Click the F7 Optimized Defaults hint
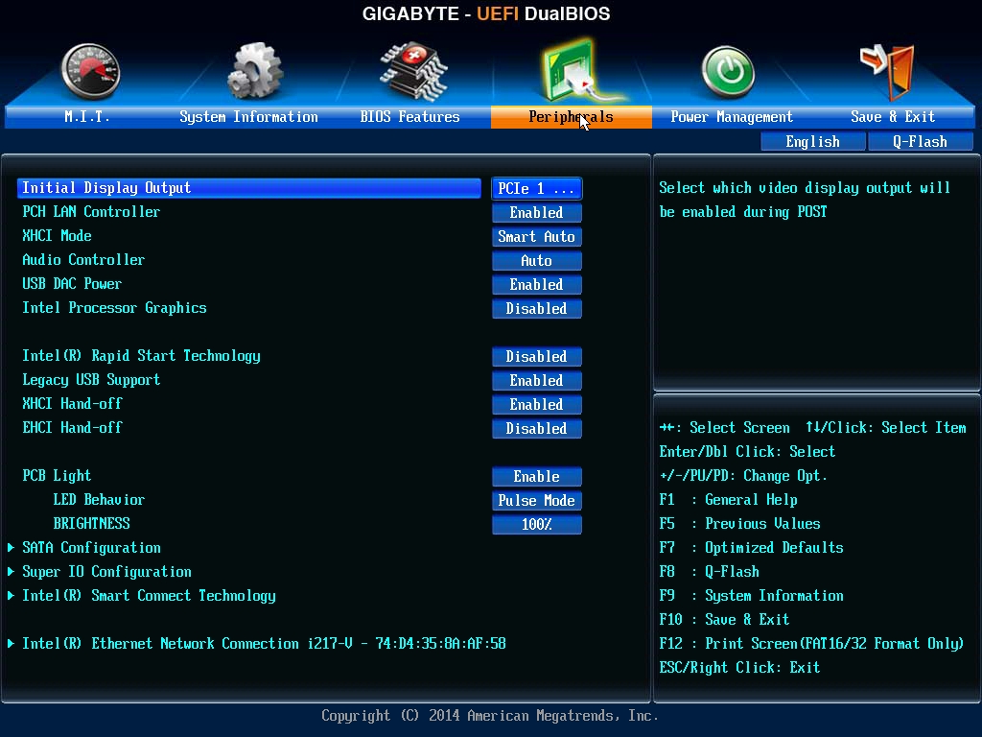Screen dimensions: 982x737 (x=752, y=548)
